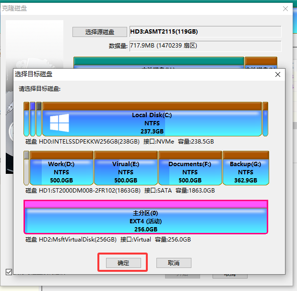Click the green source partition bar in the clone window

(159, 62)
